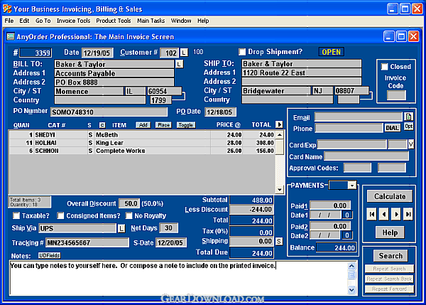This screenshot has width=426, height=305.
Task: Click the Help button
Action: 390,232
